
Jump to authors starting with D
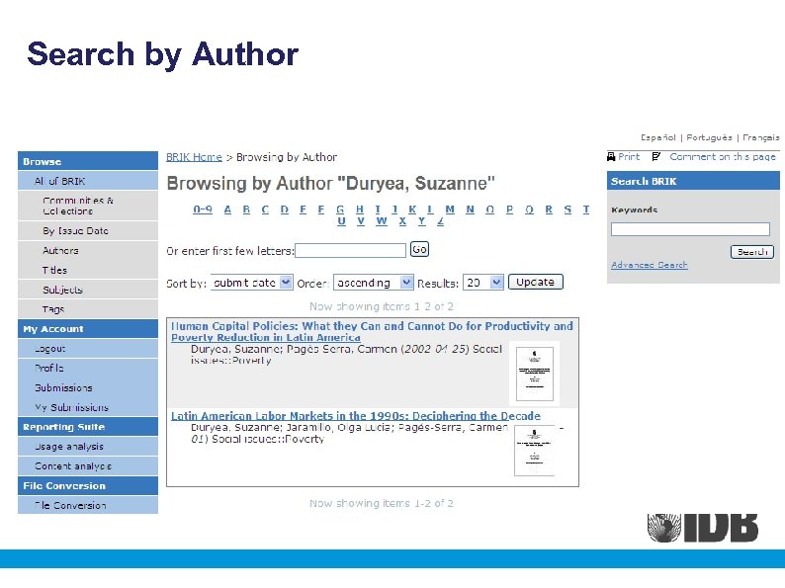click(x=285, y=210)
